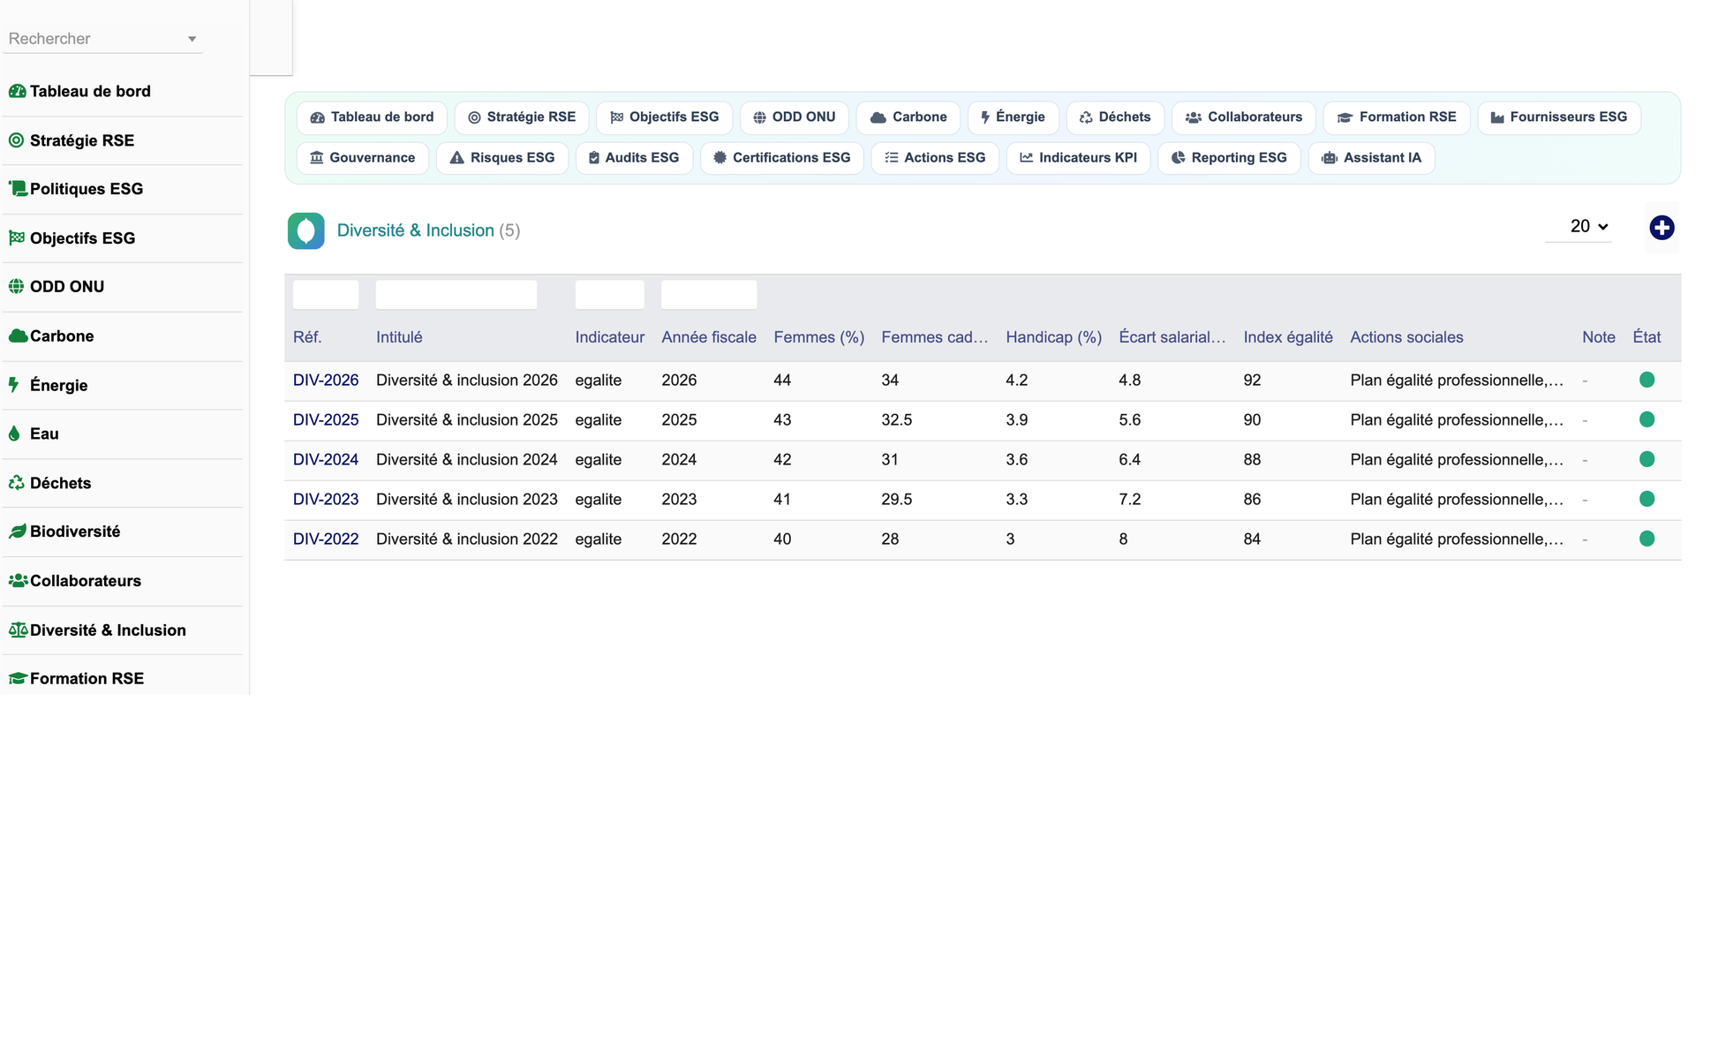Open the Gouvernance tab
The width and height of the screenshot is (1718, 1063).
tap(362, 158)
